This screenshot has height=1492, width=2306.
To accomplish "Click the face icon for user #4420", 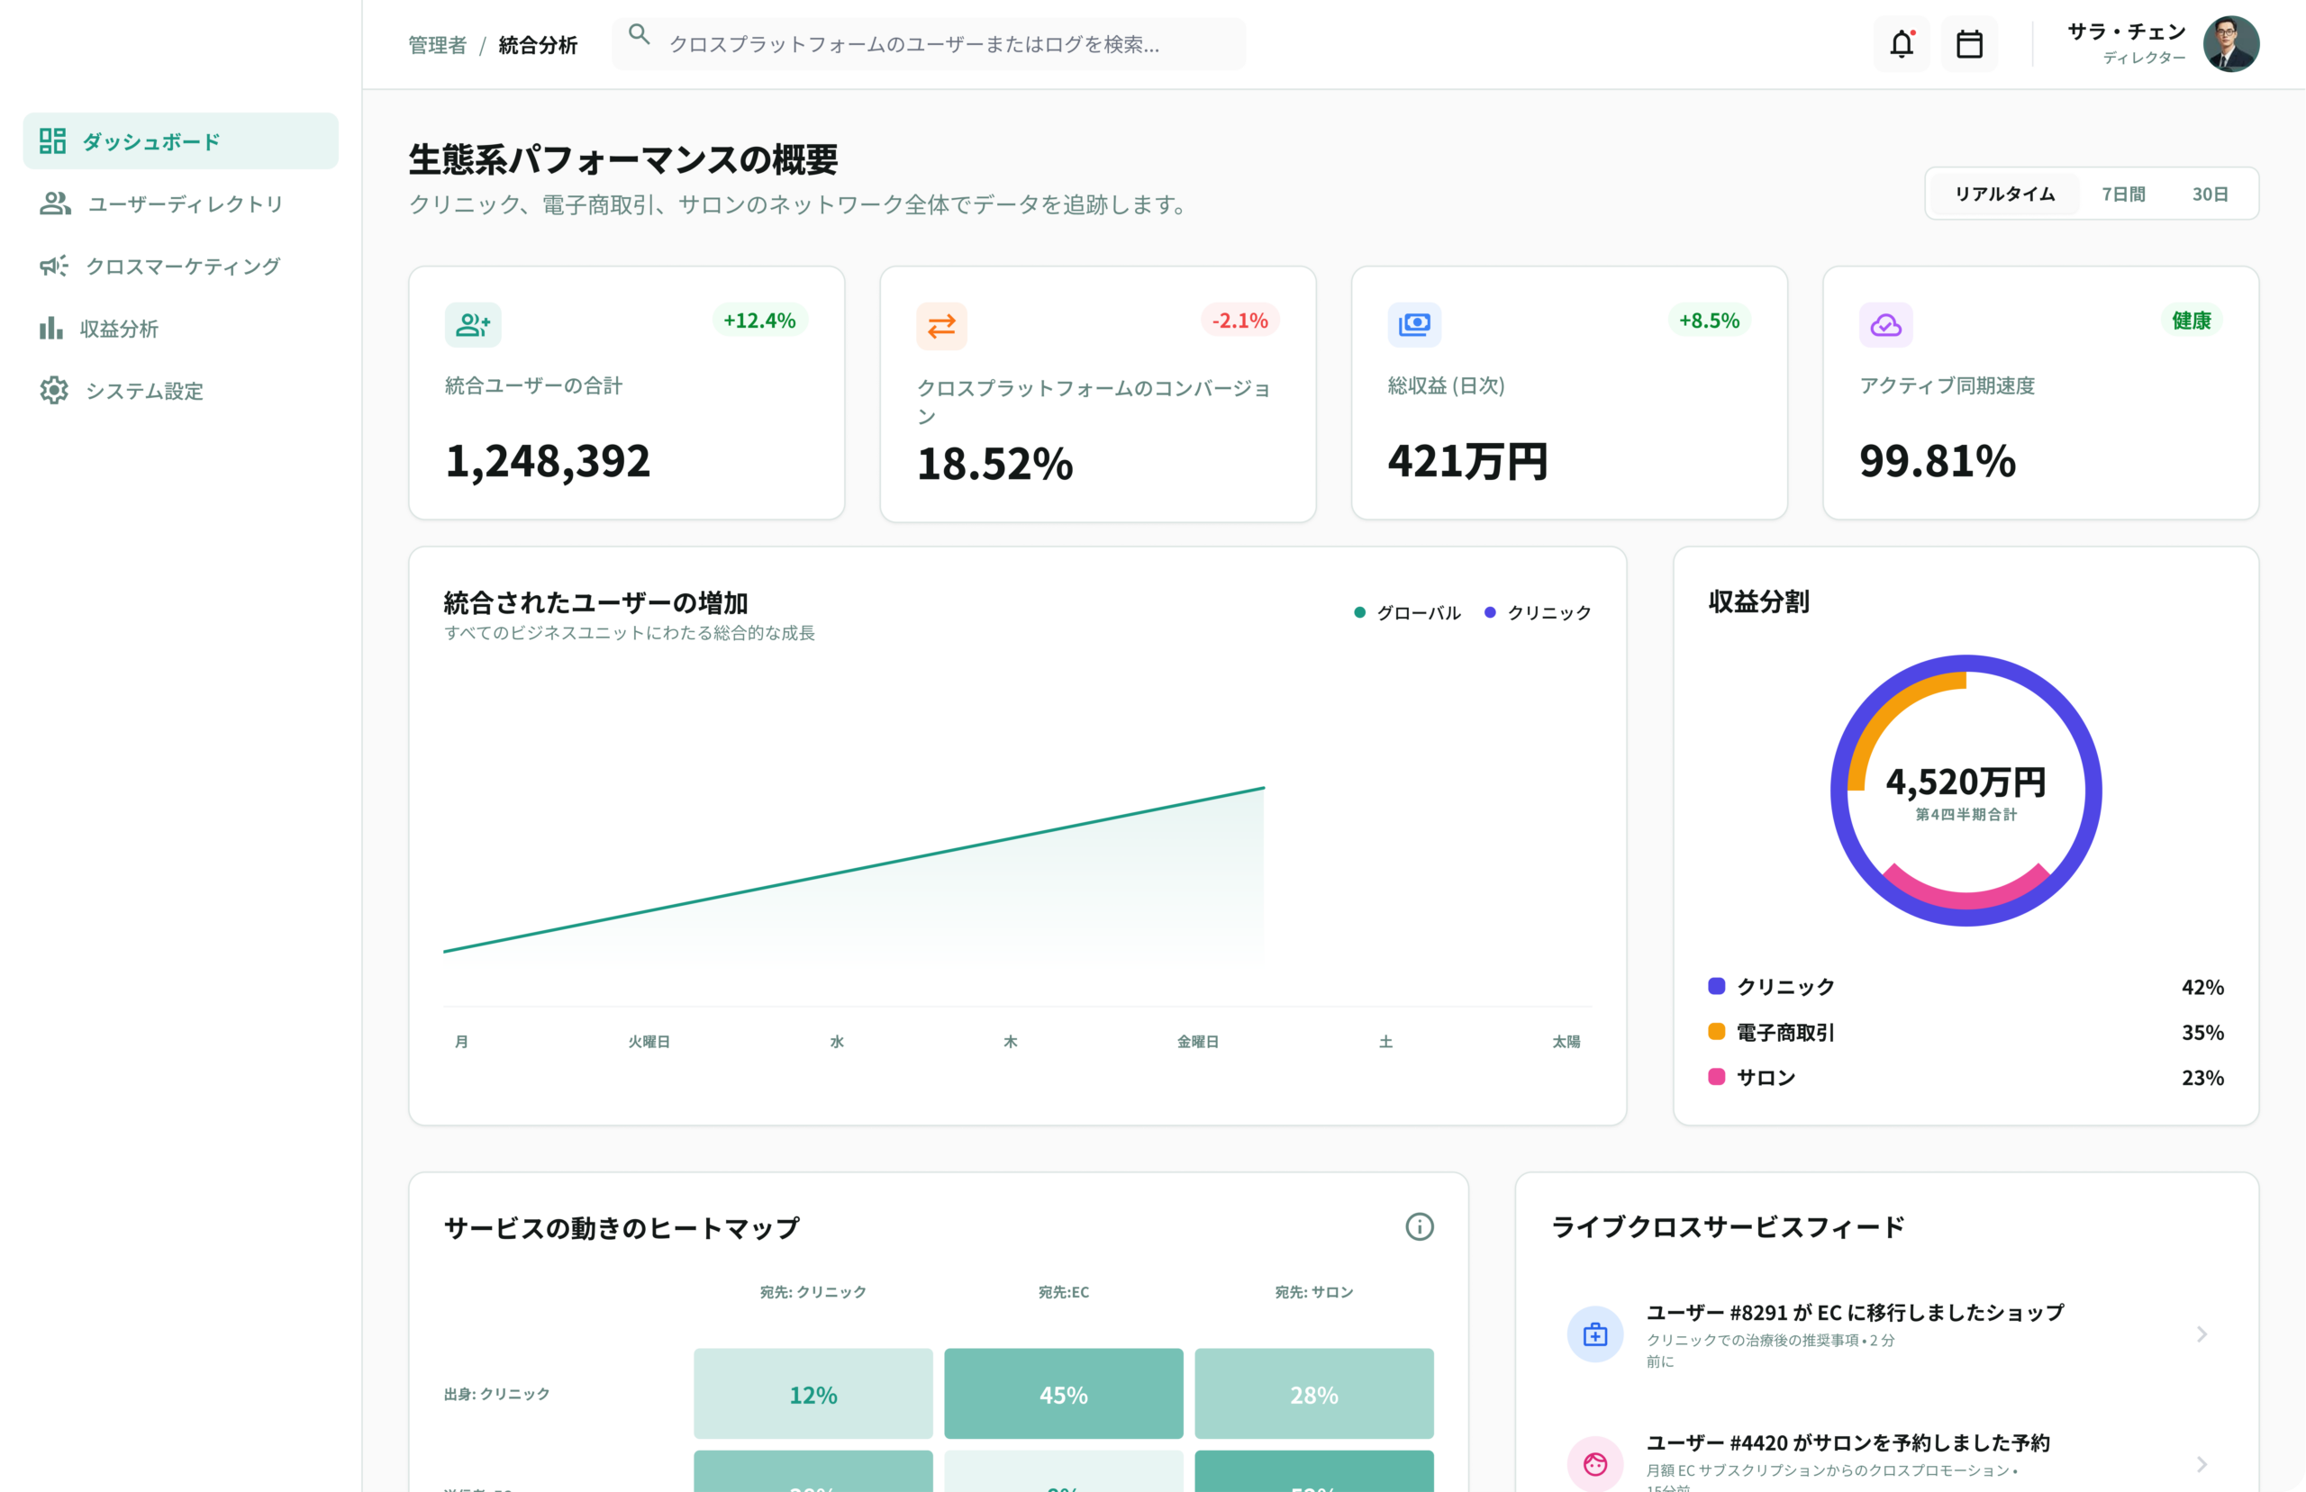I will 1594,1464.
